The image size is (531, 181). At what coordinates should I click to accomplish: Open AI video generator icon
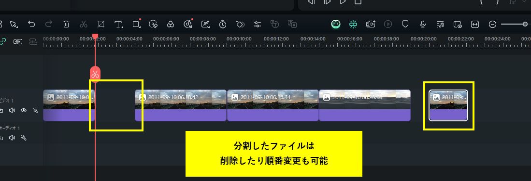[371, 24]
